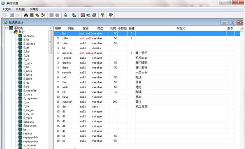Click the reptax table database icon
The height and width of the screenshot is (149, 245).
tap(20, 133)
